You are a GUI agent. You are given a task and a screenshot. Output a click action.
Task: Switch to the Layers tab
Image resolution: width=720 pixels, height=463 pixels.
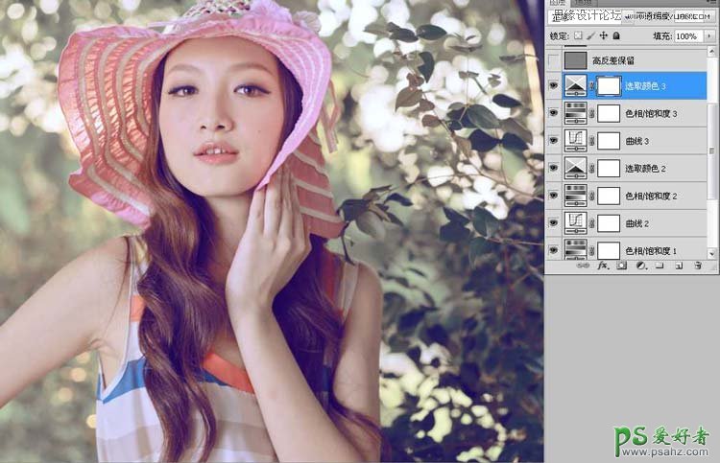[x=557, y=4]
